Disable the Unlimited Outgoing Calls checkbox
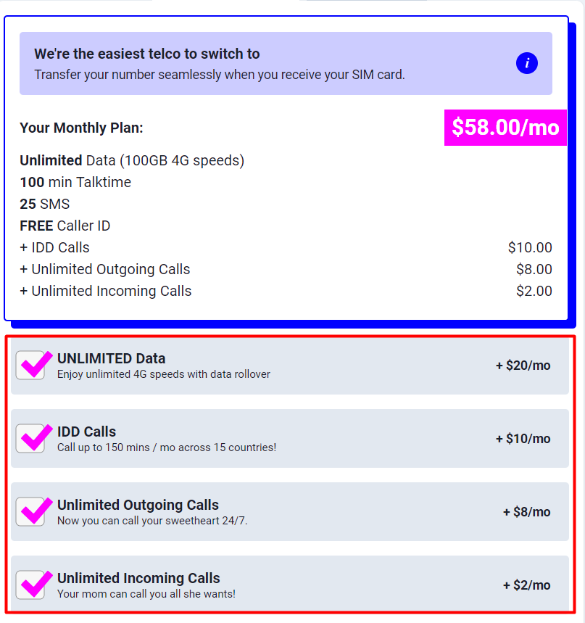The height and width of the screenshot is (623, 585). [x=30, y=512]
